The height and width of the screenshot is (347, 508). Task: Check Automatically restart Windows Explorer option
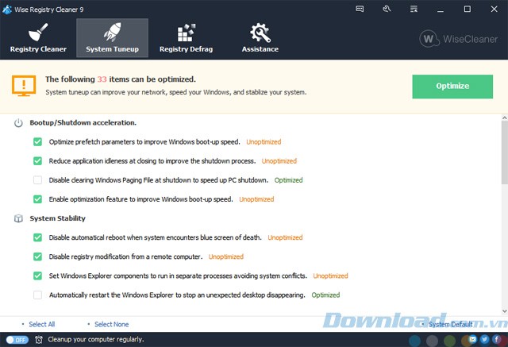coord(37,295)
